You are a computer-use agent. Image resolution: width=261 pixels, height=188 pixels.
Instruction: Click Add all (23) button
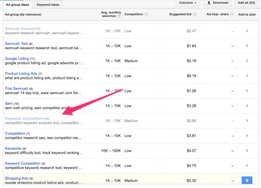(x=246, y=3)
